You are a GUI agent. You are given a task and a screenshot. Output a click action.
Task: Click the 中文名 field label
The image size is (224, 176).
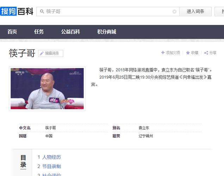point(25,128)
